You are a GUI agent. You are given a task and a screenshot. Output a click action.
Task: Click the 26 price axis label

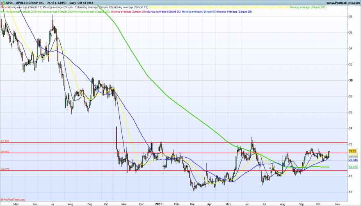click(x=351, y=112)
